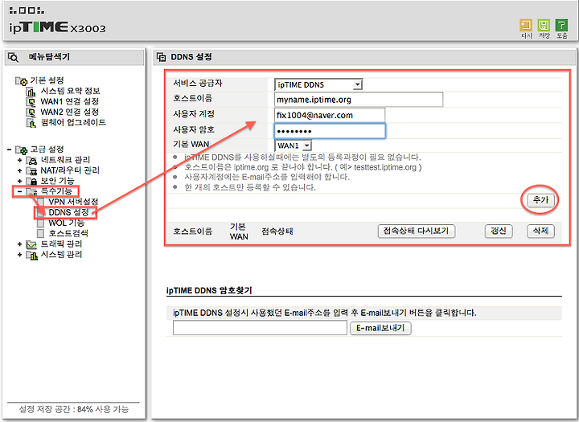Click the WAN1 연결 설정 icon
Viewport: 579px width, 422px height.
point(31,101)
